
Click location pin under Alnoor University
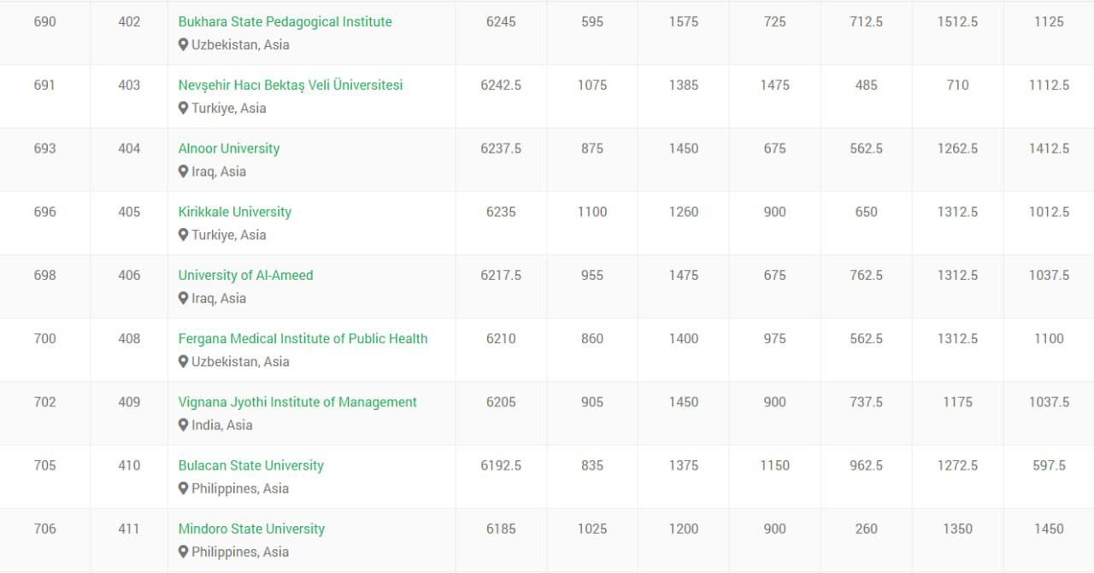click(x=183, y=172)
